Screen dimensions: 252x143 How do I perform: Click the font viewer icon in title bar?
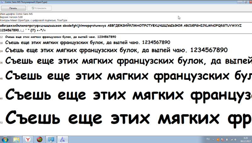coord(2,2)
